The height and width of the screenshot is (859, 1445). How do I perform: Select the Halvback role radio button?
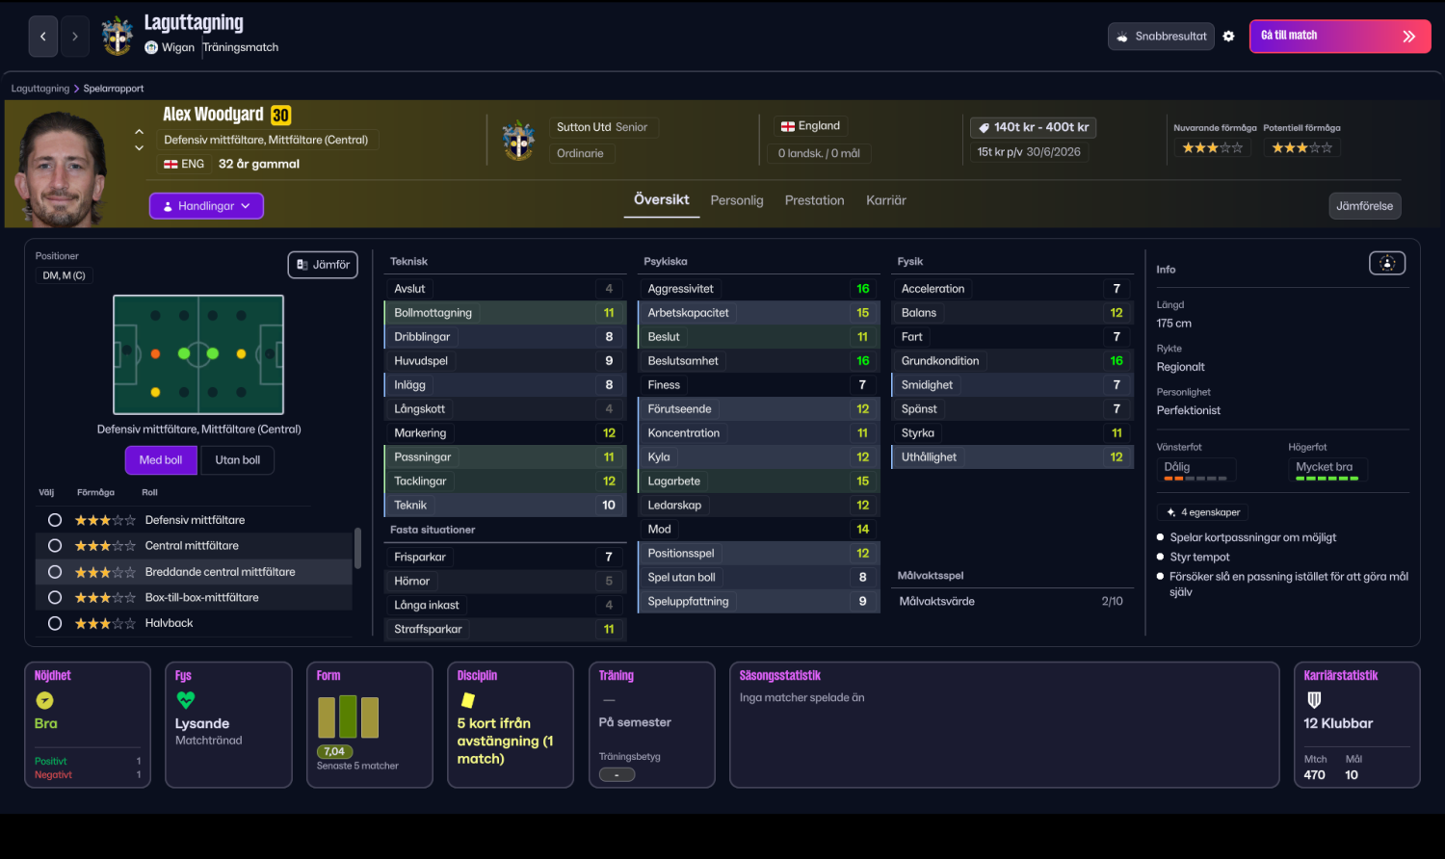pos(55,624)
